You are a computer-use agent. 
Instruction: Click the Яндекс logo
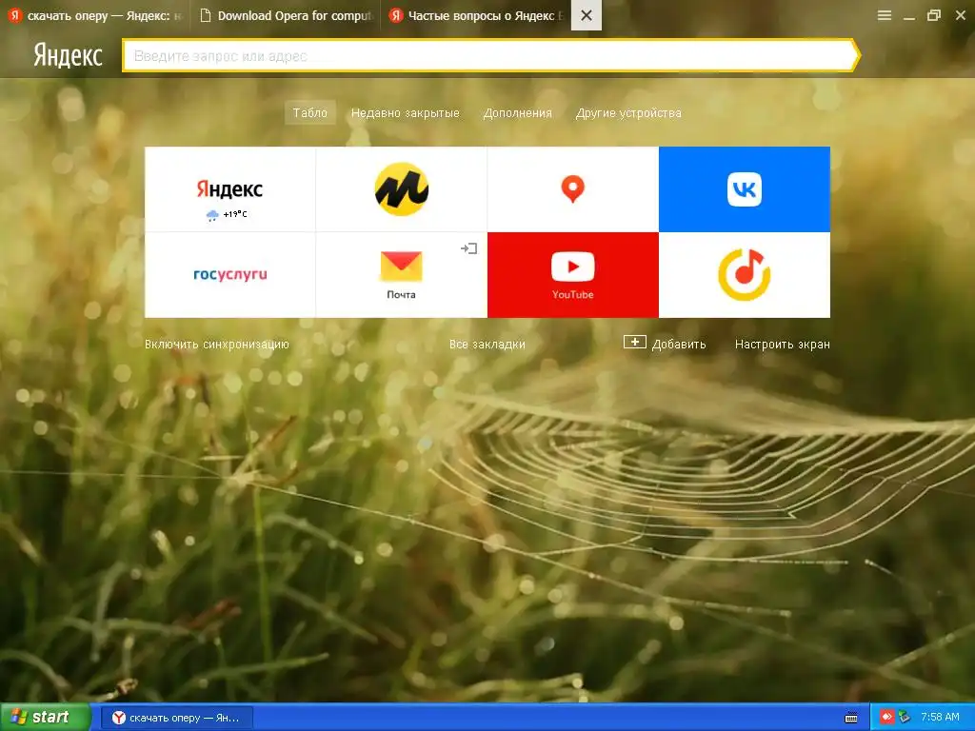click(68, 55)
